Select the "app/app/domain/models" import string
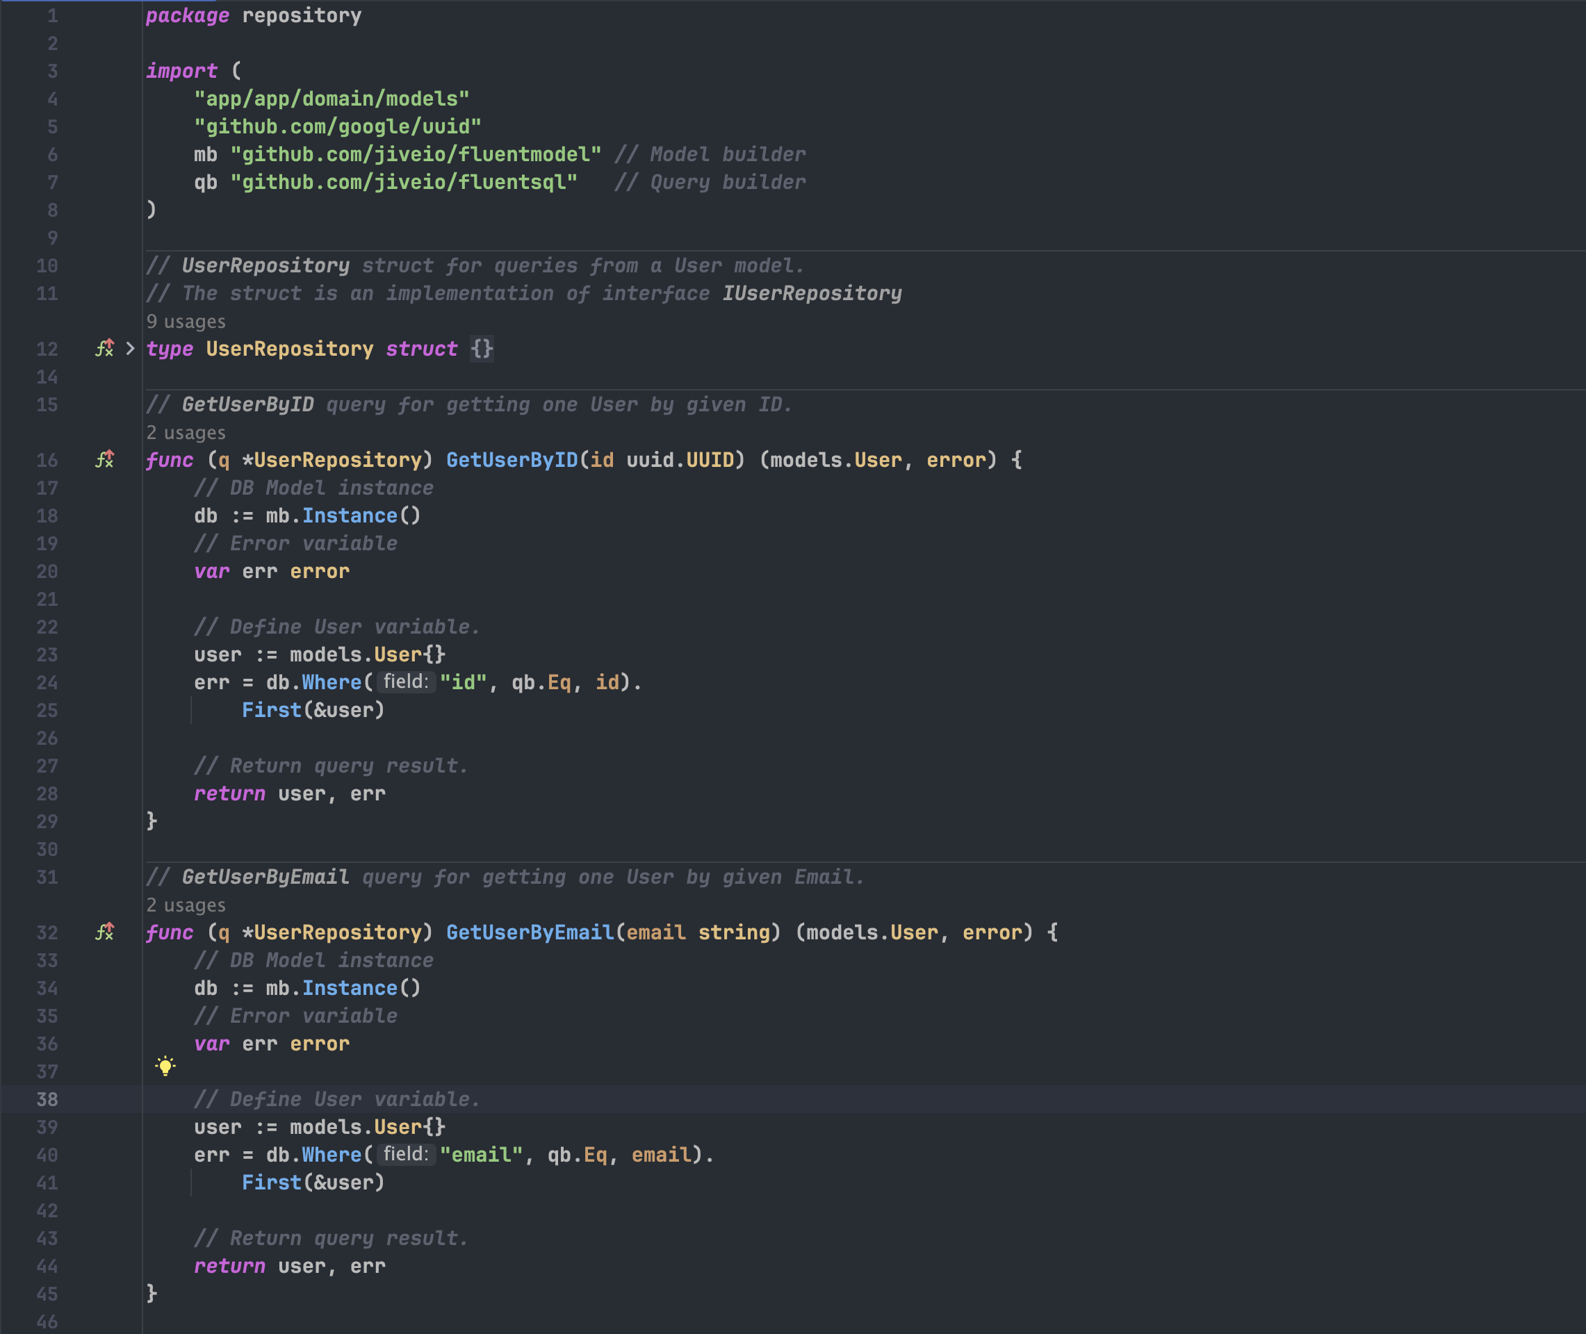 (x=332, y=99)
